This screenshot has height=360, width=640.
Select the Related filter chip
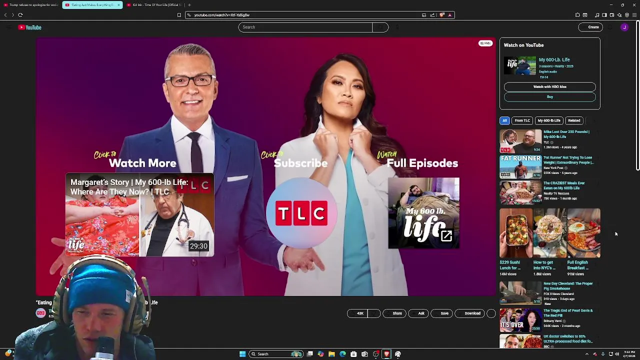574,120
